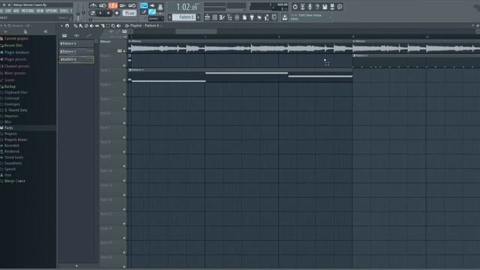This screenshot has height=270, width=480.
Task: Select the playlist Select tool
Action: 108,25
